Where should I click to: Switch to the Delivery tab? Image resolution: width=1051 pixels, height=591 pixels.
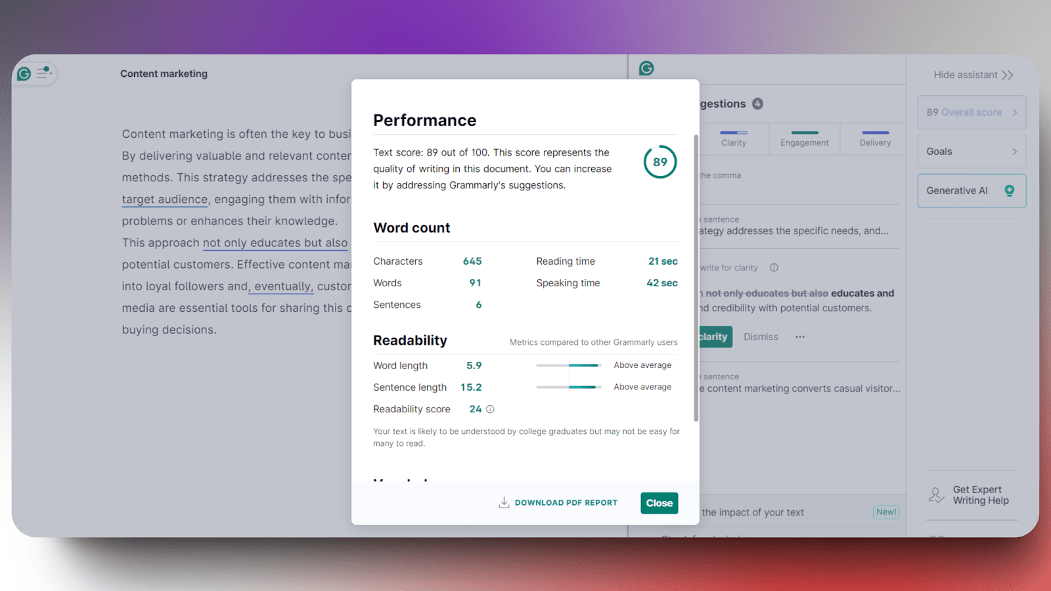[875, 139]
